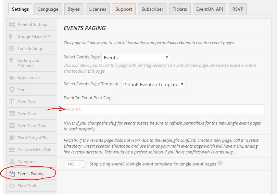
Task: Switch to the Subscriber tab
Action: 152,9
